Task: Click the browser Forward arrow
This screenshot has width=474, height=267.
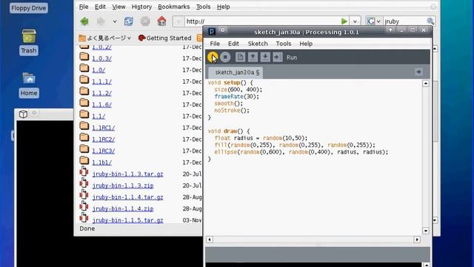Action: click(x=101, y=22)
